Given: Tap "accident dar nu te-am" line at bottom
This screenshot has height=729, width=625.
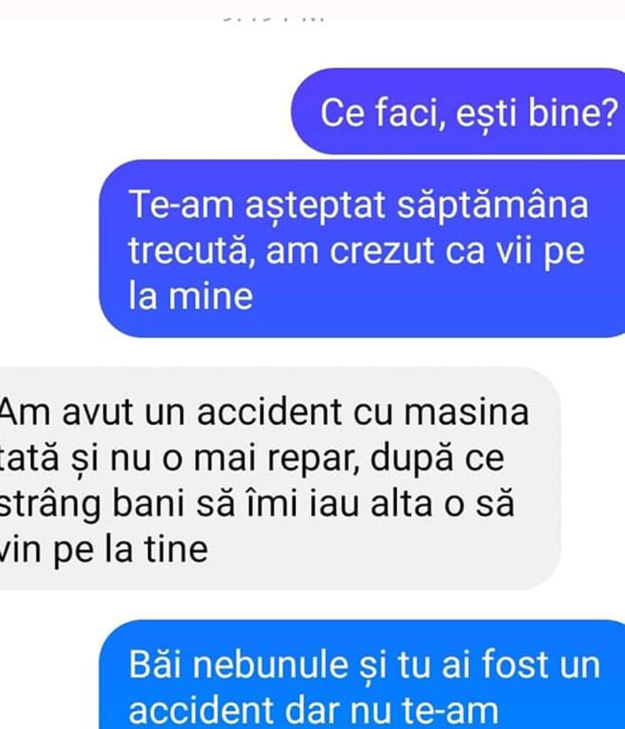Looking at the screenshot, I should (313, 711).
